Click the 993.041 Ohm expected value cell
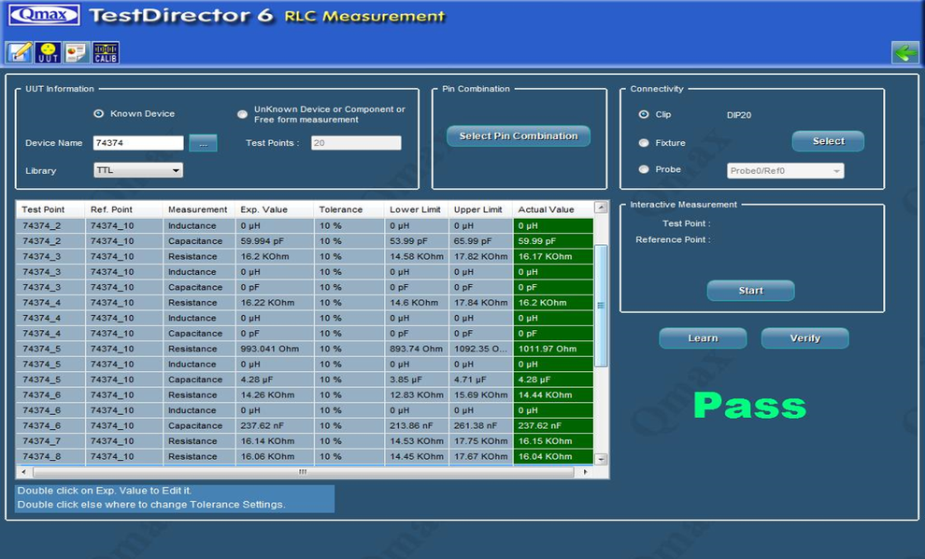This screenshot has width=925, height=559. (275, 349)
